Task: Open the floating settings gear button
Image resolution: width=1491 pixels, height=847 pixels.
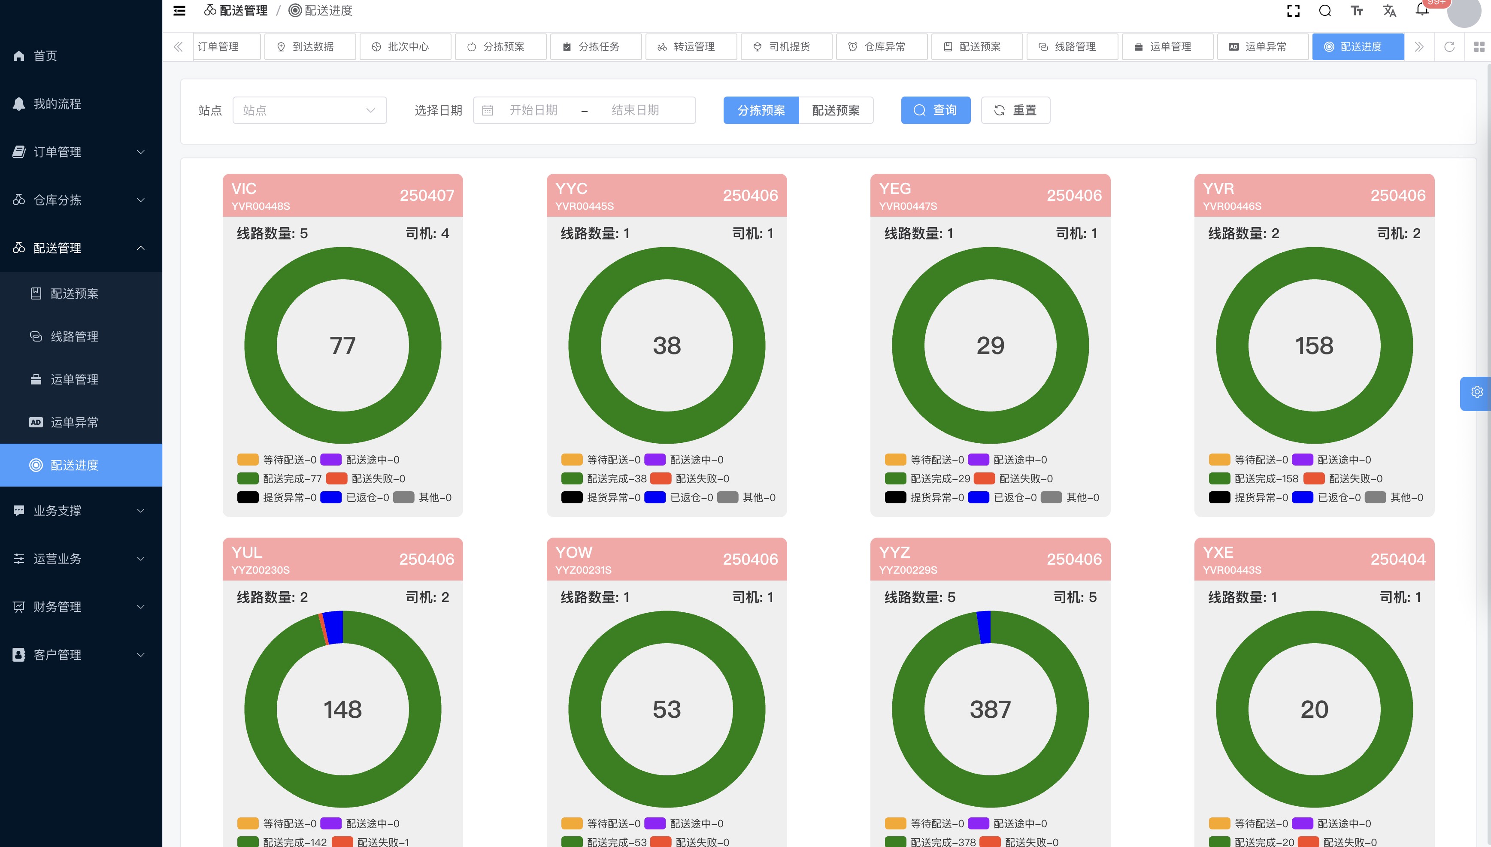Action: click(x=1476, y=392)
